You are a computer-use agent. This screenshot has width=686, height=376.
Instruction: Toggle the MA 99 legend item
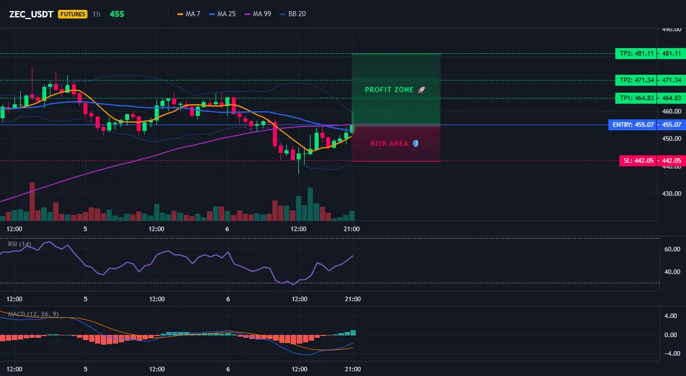(x=258, y=14)
